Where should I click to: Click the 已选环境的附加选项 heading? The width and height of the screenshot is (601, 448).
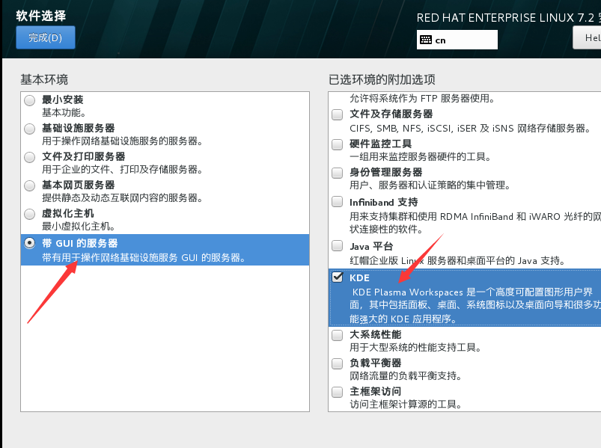tap(382, 79)
